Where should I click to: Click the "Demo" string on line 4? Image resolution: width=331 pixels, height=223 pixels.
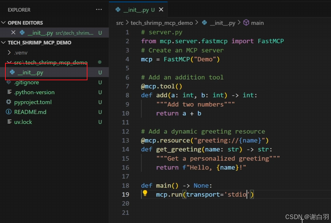(205, 59)
